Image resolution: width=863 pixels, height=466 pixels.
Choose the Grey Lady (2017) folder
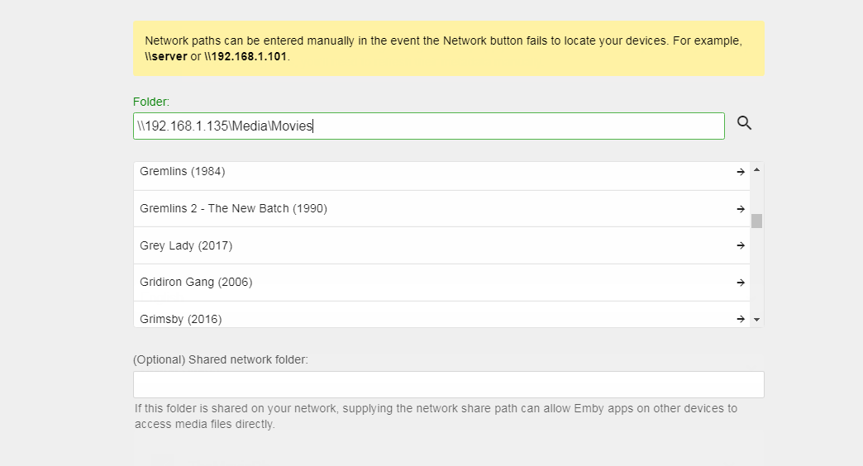[x=187, y=245]
